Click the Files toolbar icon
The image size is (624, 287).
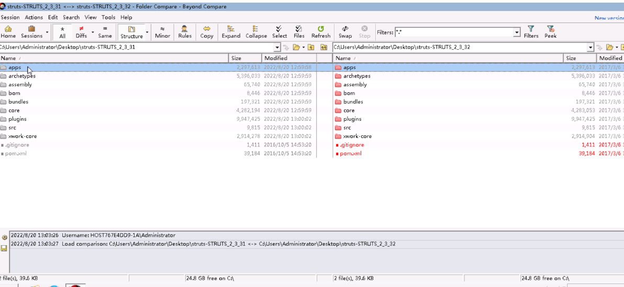coord(299,32)
